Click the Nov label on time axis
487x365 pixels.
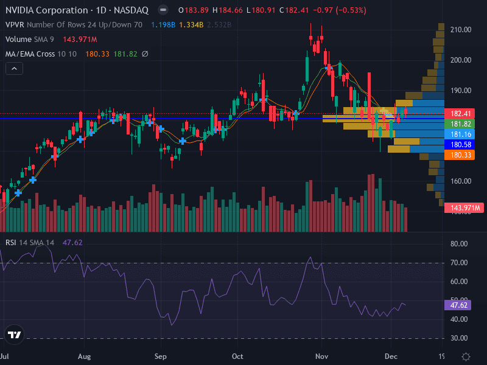pos(321,356)
